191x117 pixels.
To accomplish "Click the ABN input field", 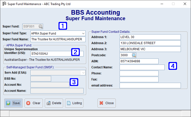I will [139, 61].
